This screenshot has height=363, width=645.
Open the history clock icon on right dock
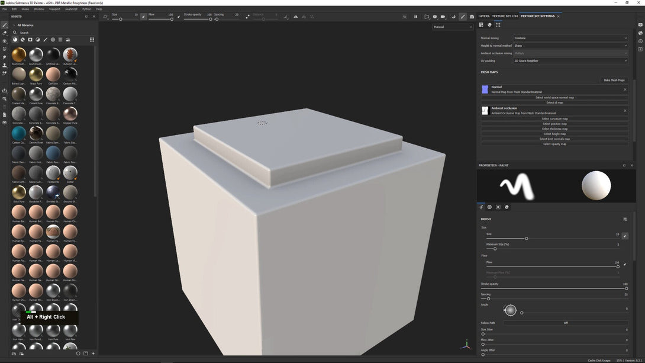pyautogui.click(x=640, y=41)
